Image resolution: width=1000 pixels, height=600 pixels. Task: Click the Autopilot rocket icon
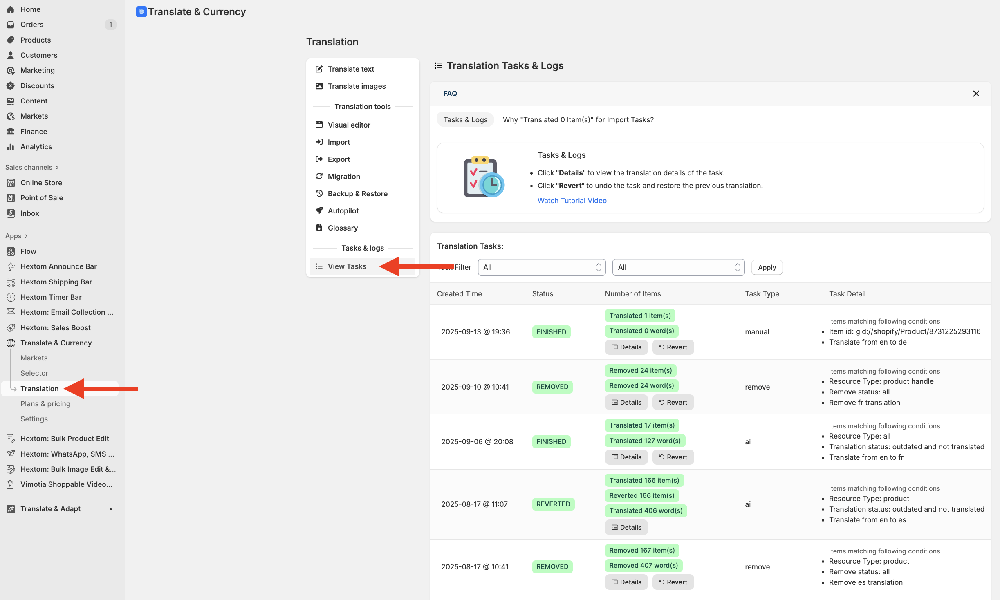(319, 210)
